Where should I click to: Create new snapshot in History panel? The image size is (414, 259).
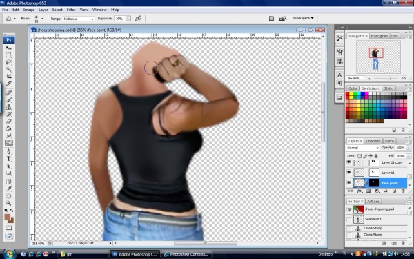(394, 243)
